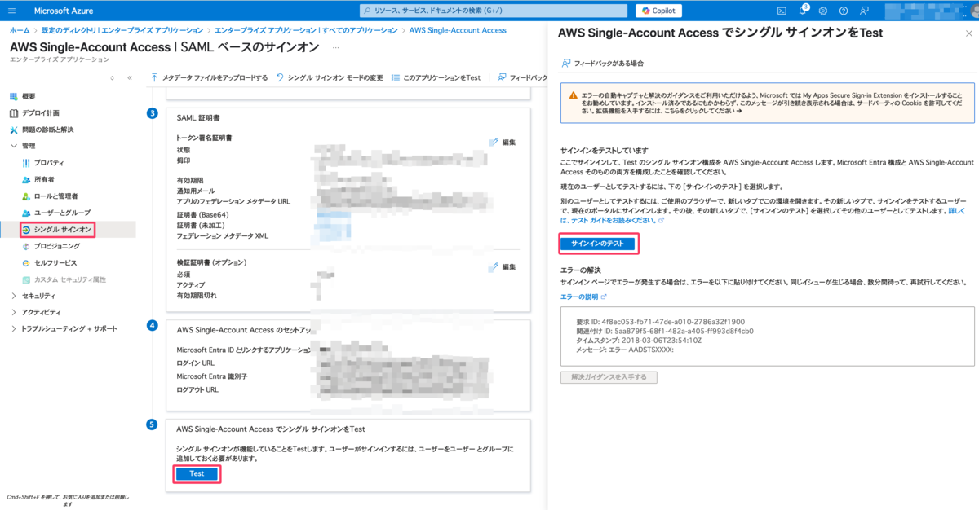Screen dimensions: 979x510
Task: Click the ログイン URL label
Action: [196, 363]
